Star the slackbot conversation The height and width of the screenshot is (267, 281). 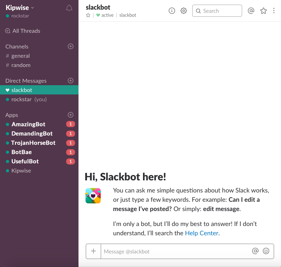88,15
